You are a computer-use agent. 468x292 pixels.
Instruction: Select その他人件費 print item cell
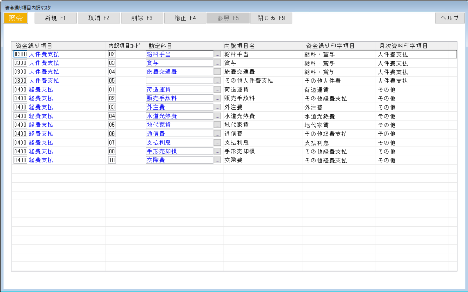click(339, 81)
